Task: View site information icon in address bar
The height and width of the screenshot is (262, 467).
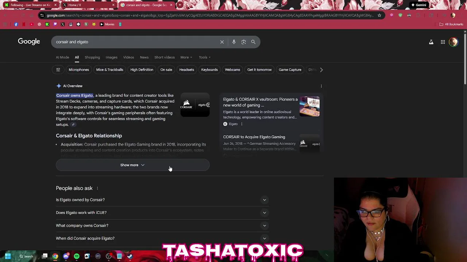Action: 42,15
